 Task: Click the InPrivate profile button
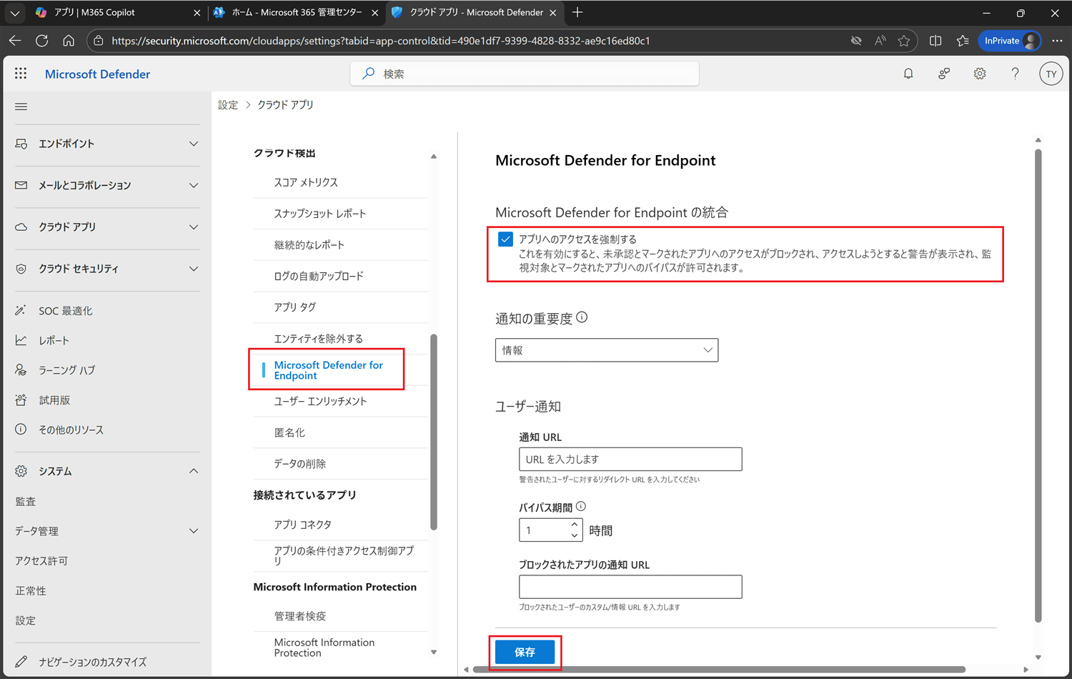click(x=1009, y=41)
